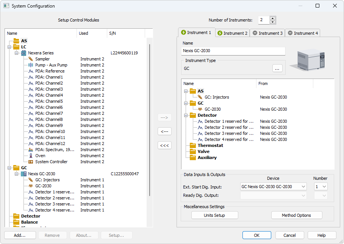Viewport: 344px width, 244px height.
Task: Open Ext. Start Dig. Input device dropdown
Action: 303,187
